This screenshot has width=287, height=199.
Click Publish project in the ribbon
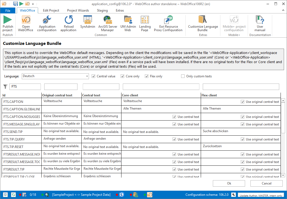[8, 24]
